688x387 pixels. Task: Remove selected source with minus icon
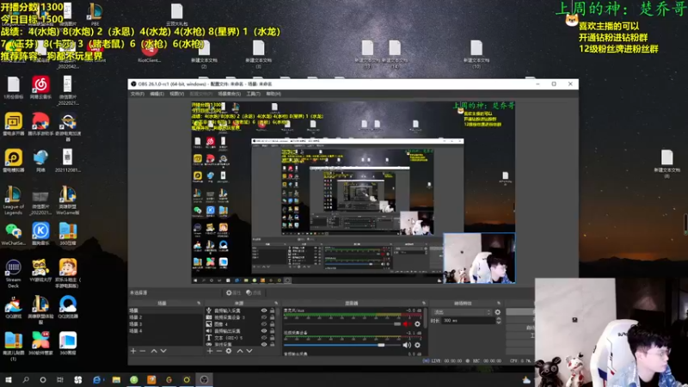click(x=219, y=351)
